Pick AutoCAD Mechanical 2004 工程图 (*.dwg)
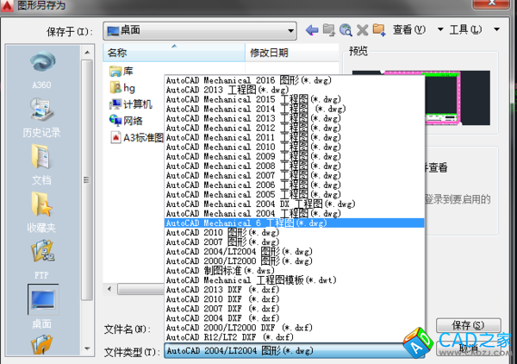This screenshot has width=517, height=364. pyautogui.click(x=294, y=214)
